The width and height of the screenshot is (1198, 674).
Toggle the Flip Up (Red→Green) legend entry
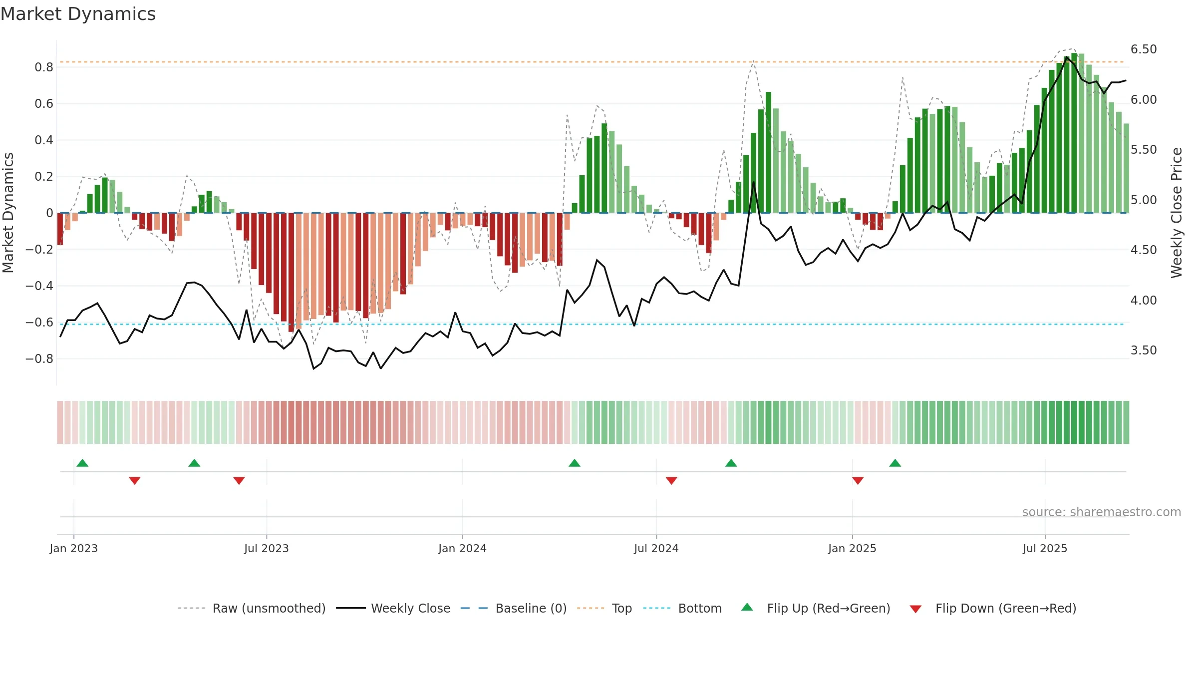click(816, 608)
